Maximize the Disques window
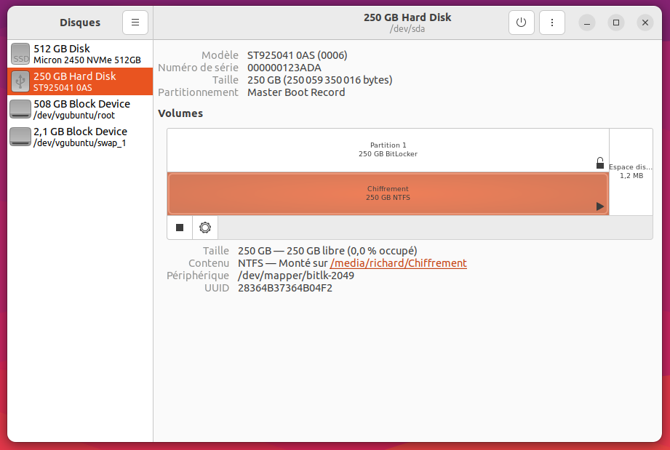 (x=616, y=23)
